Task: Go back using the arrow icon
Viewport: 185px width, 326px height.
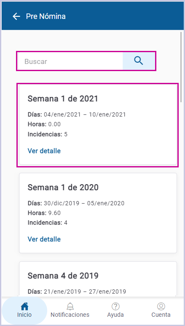Action: [x=16, y=16]
